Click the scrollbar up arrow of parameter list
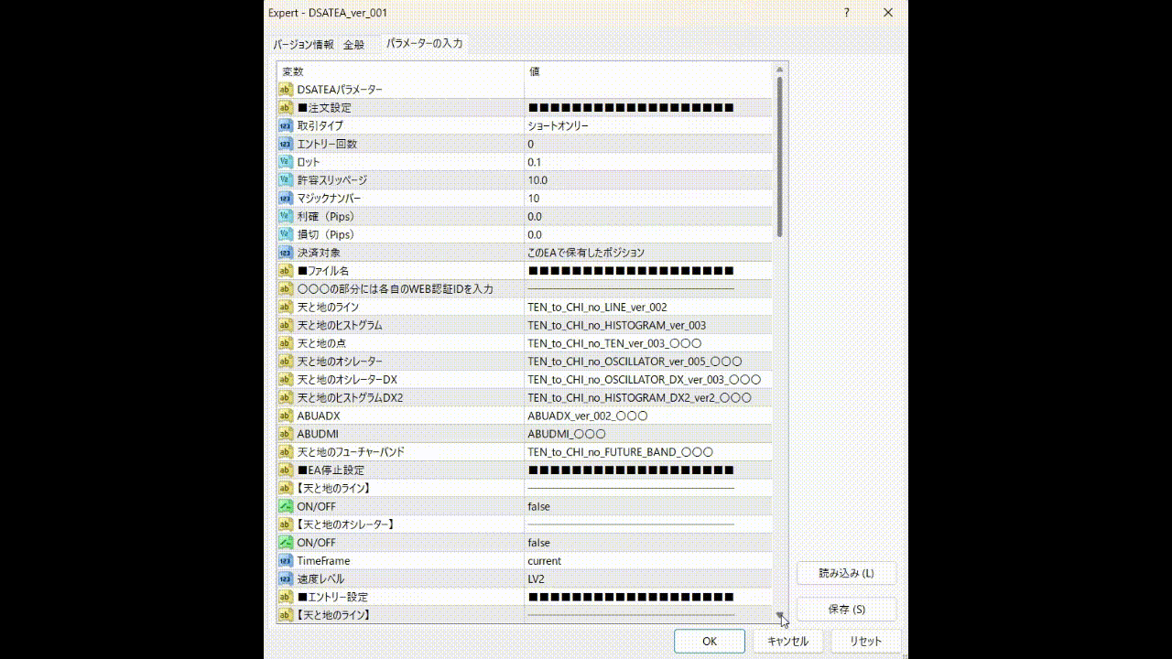Image resolution: width=1172 pixels, height=659 pixels. point(780,69)
